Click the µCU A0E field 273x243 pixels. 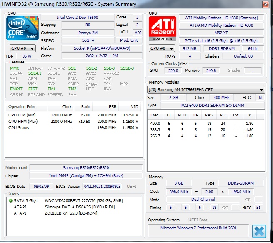[x=138, y=33]
